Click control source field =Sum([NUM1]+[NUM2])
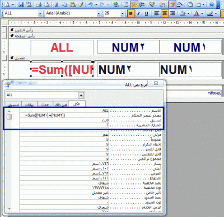This screenshot has height=217, width=224. (64, 115)
